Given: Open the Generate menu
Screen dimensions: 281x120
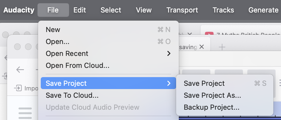Looking at the screenshot, I should (x=263, y=10).
